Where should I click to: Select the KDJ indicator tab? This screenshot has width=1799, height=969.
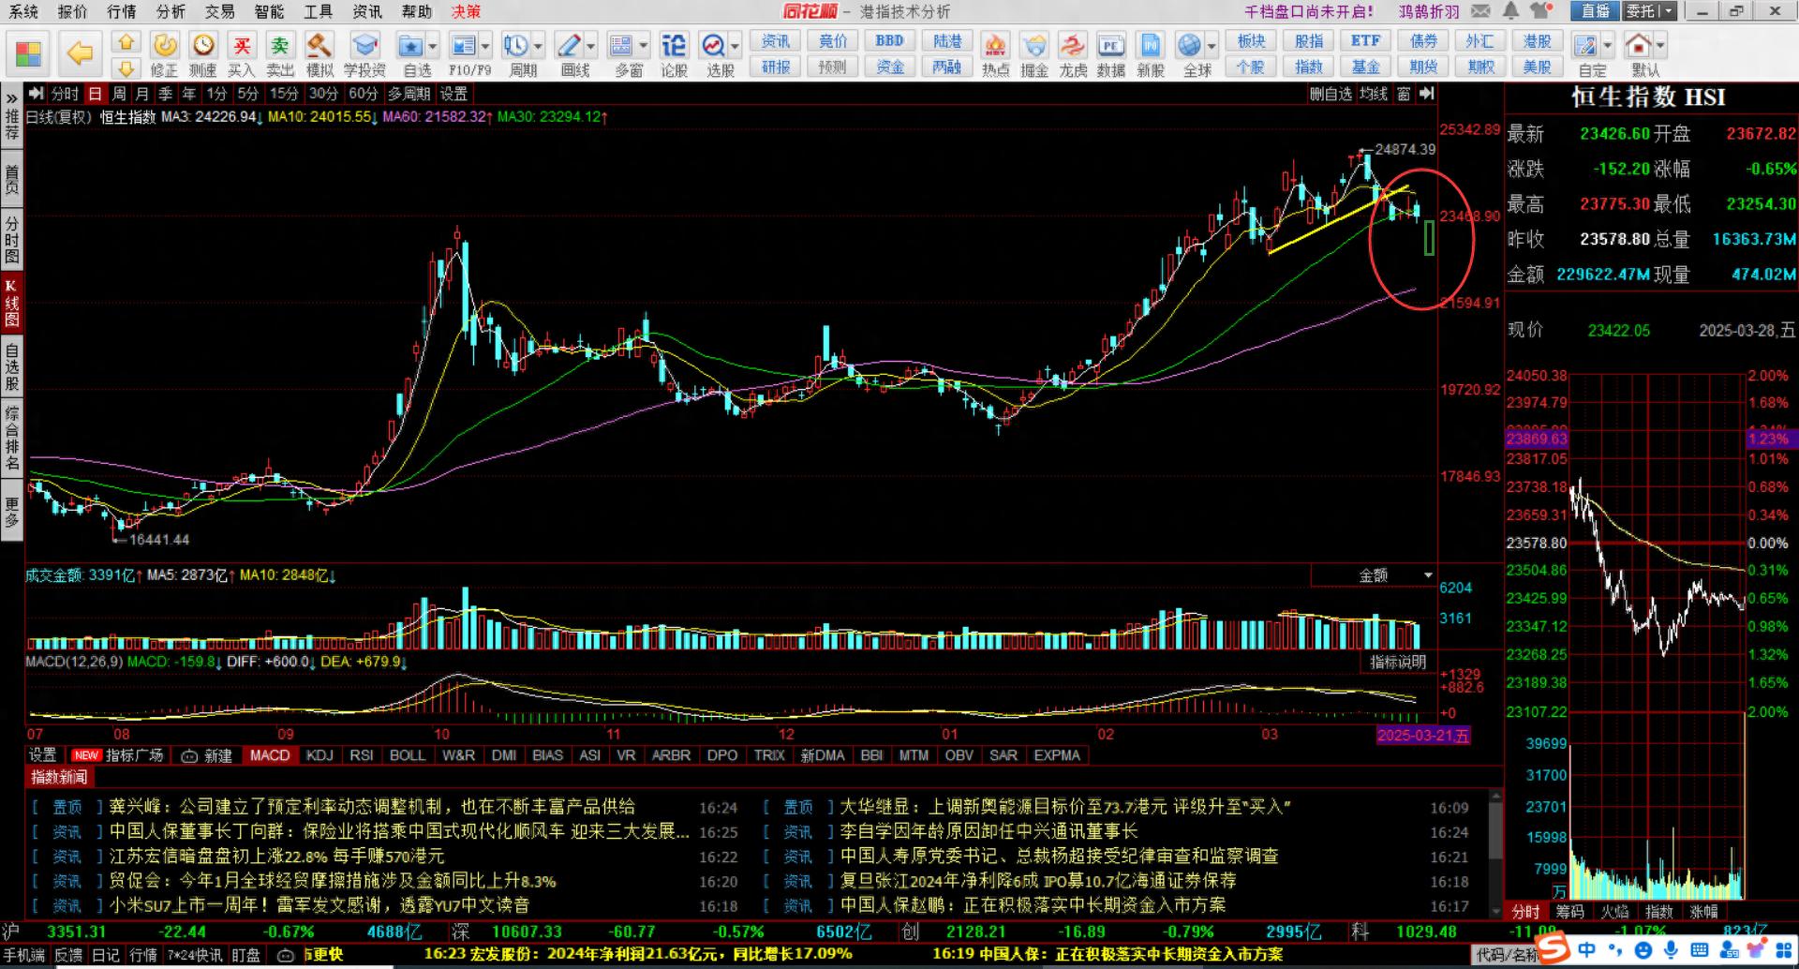[x=320, y=755]
